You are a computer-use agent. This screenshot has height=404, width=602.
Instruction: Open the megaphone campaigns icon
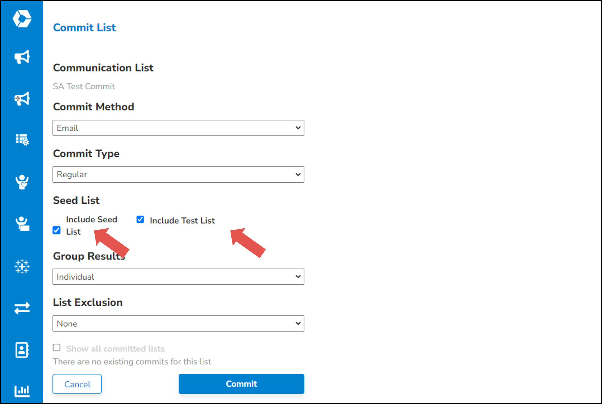coord(22,57)
